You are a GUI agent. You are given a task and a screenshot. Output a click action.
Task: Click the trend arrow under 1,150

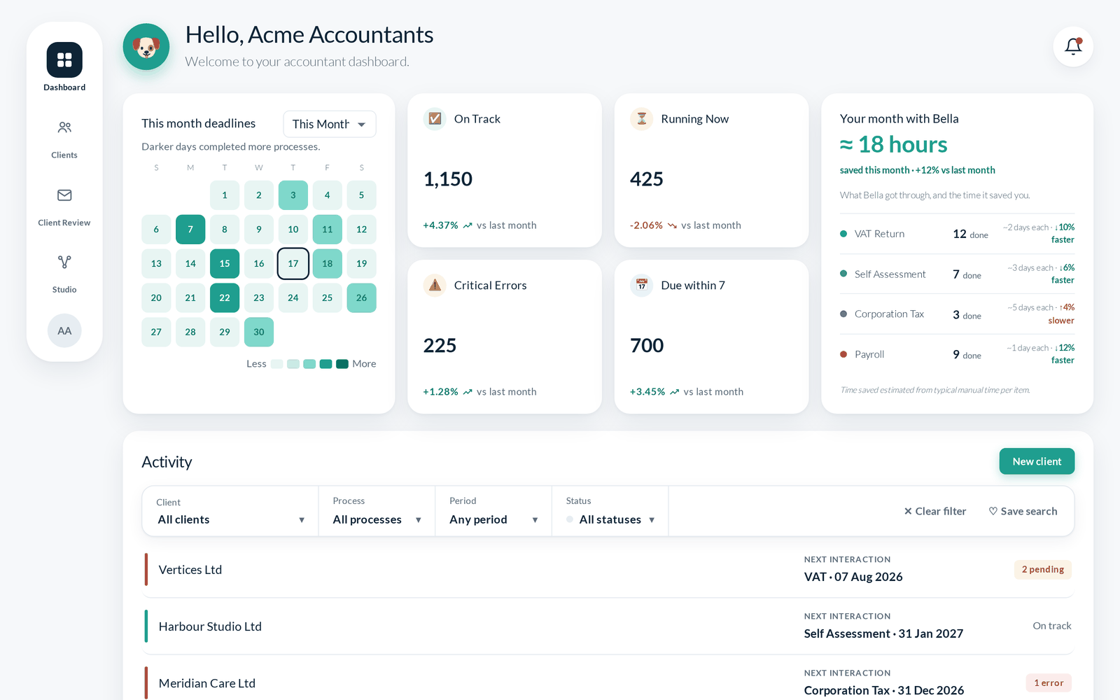coord(468,225)
